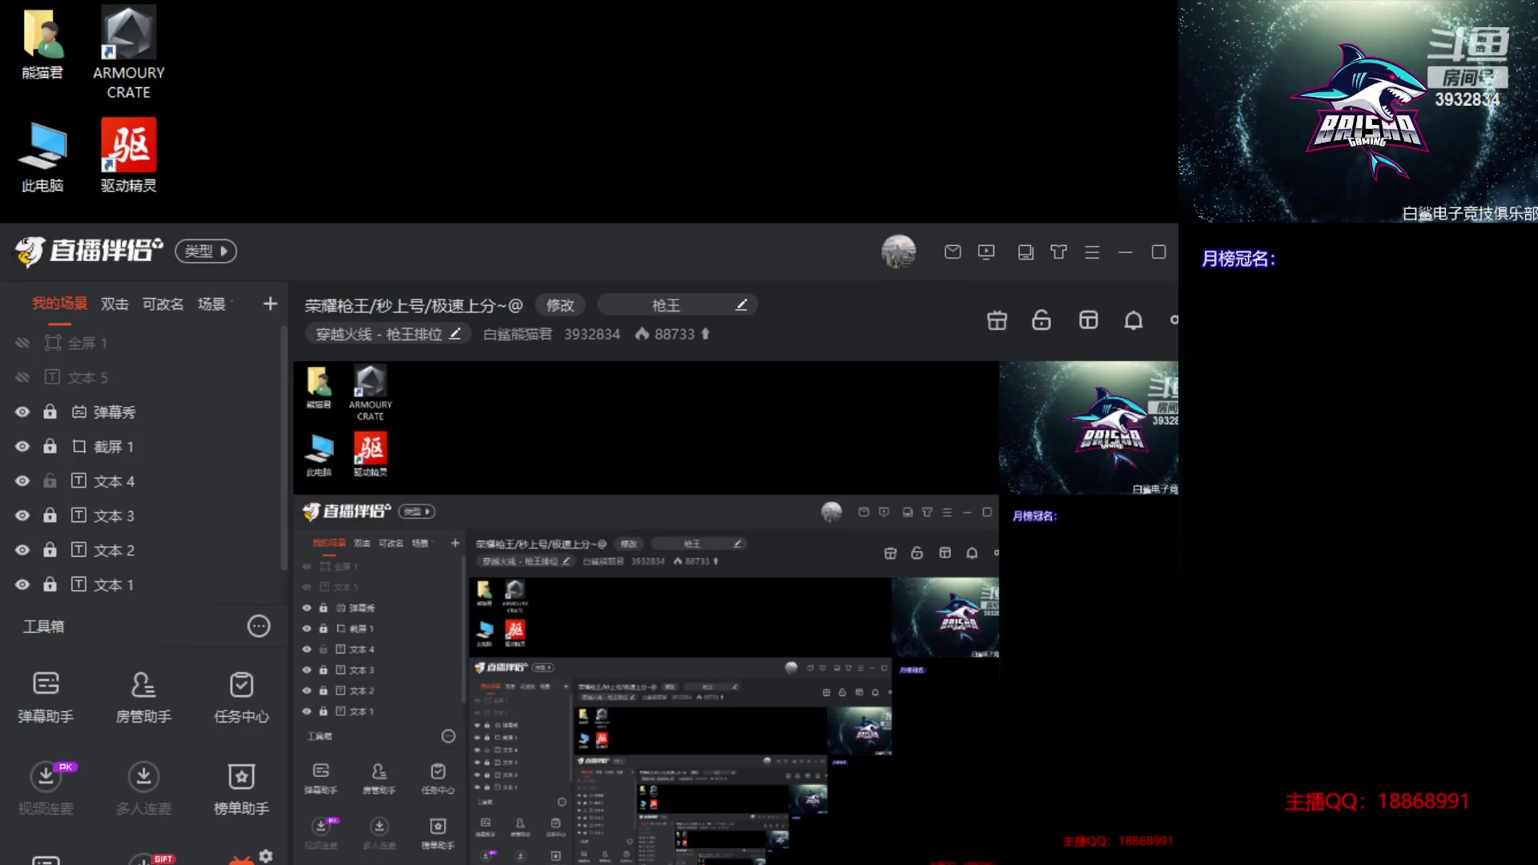Switch to 我的场景 tab
Image resolution: width=1538 pixels, height=865 pixels.
pos(59,304)
